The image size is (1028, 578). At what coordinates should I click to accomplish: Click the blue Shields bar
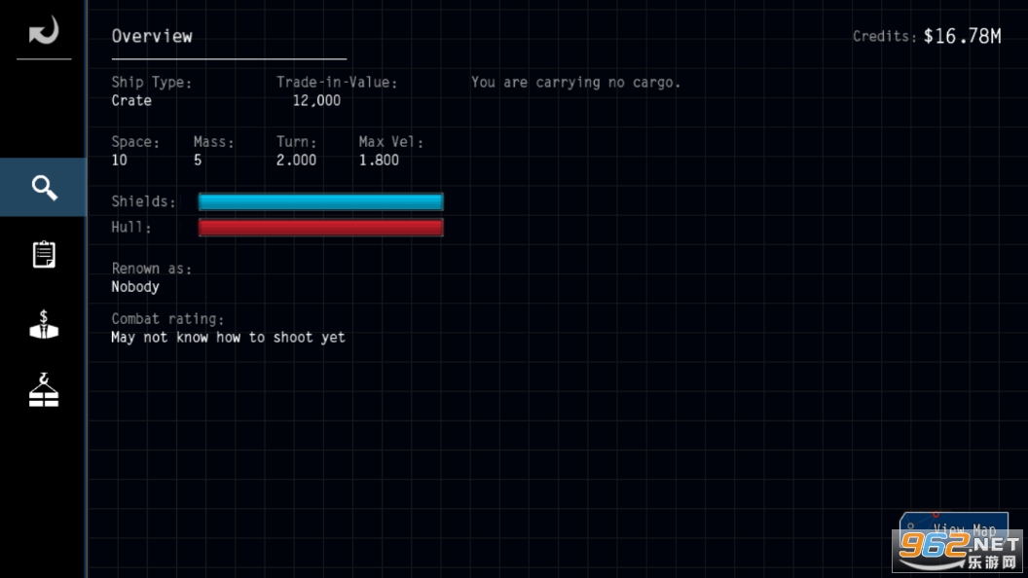320,201
